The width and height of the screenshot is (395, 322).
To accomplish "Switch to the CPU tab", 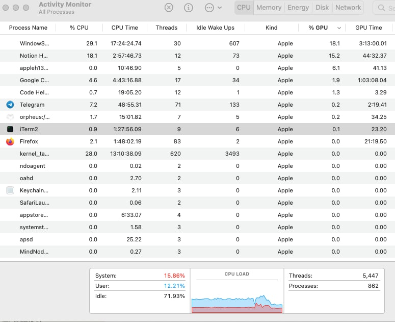I will 244,8.
